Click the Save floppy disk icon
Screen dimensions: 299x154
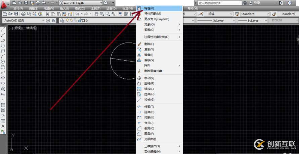(x=16, y=14)
